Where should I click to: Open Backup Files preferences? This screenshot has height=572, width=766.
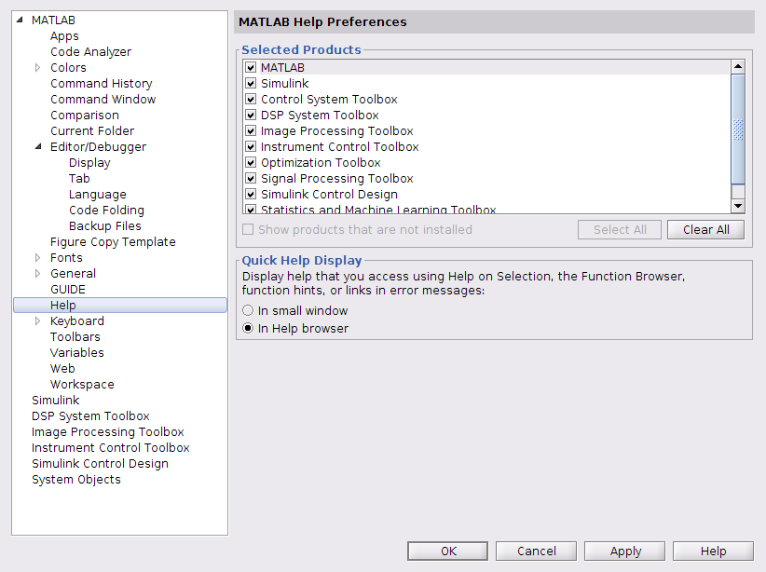pyautogui.click(x=105, y=225)
